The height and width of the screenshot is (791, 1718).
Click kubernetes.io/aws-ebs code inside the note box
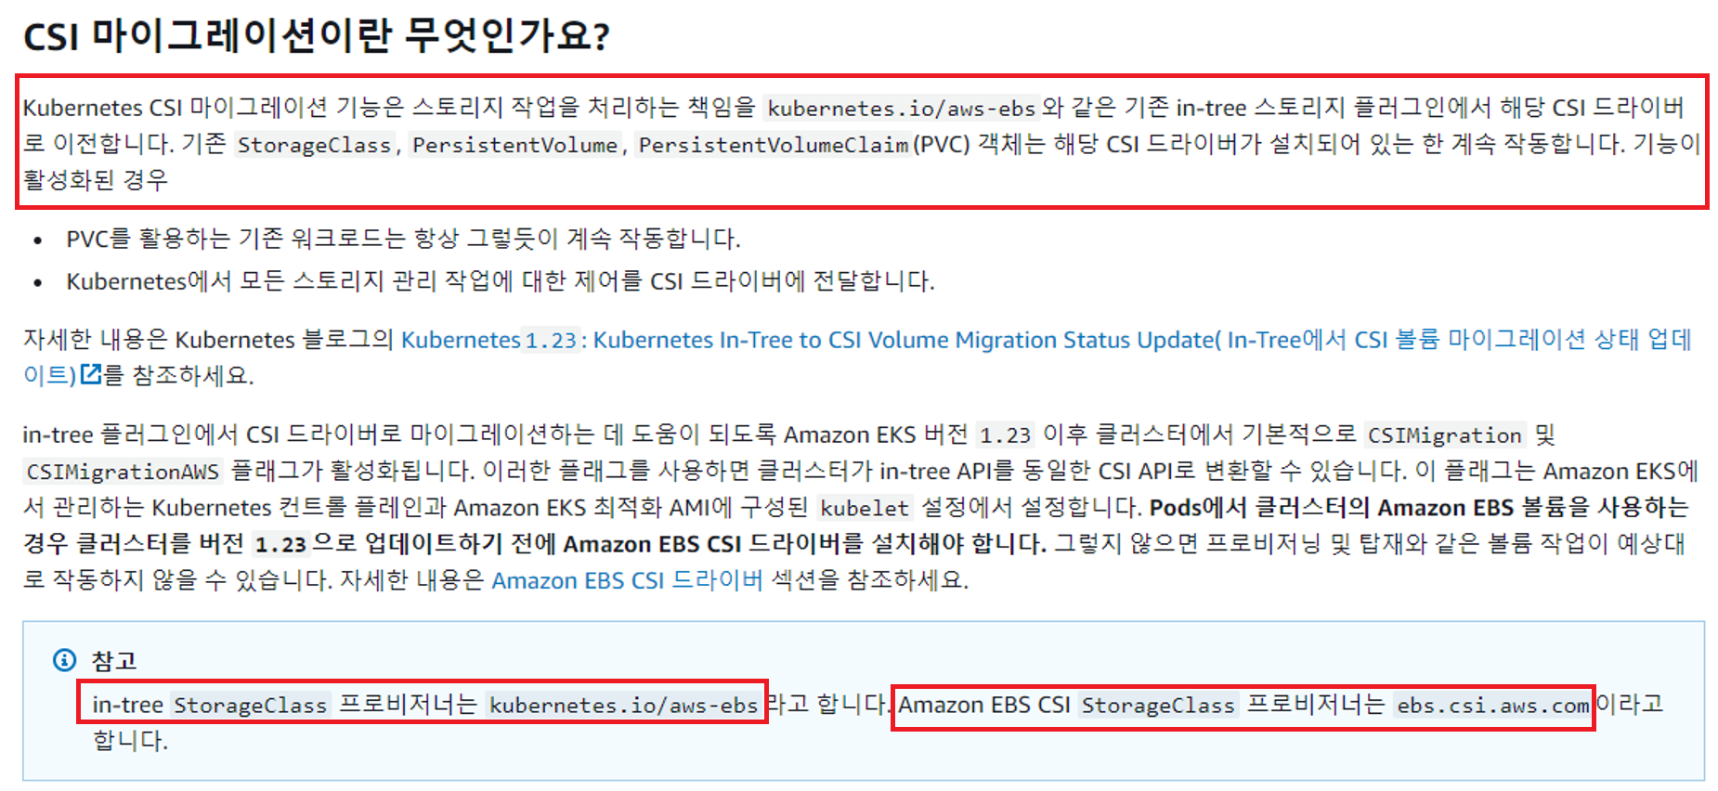click(623, 706)
